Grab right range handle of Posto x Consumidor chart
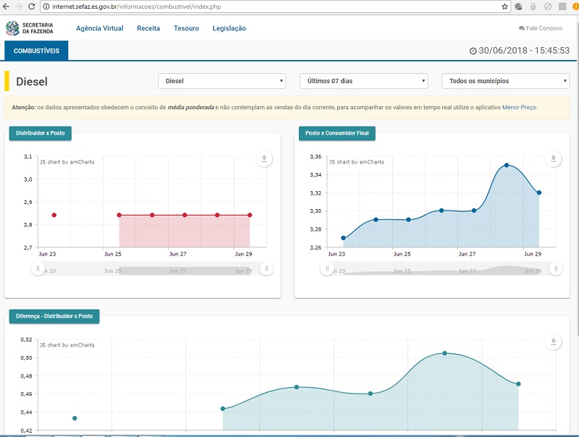The image size is (579, 437). tap(556, 268)
